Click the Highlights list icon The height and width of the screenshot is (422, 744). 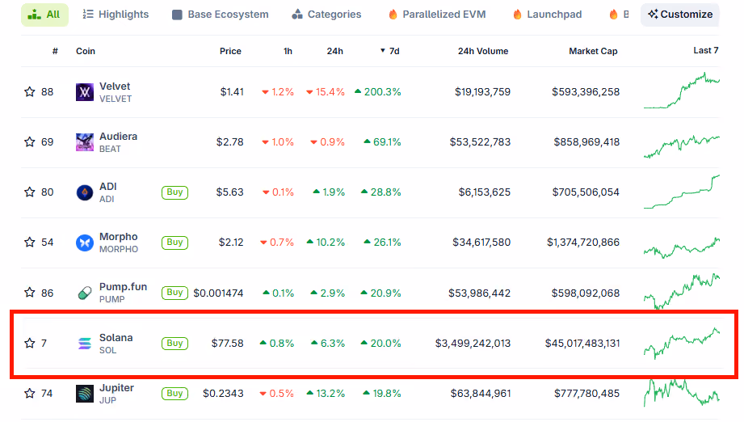(x=88, y=15)
